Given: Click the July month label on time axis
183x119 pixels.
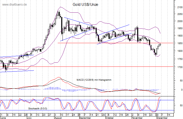Looking at the screenshot, I should (x=30, y=118).
